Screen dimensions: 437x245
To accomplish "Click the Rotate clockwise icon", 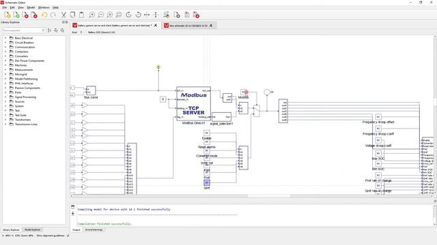I will click(128, 15).
